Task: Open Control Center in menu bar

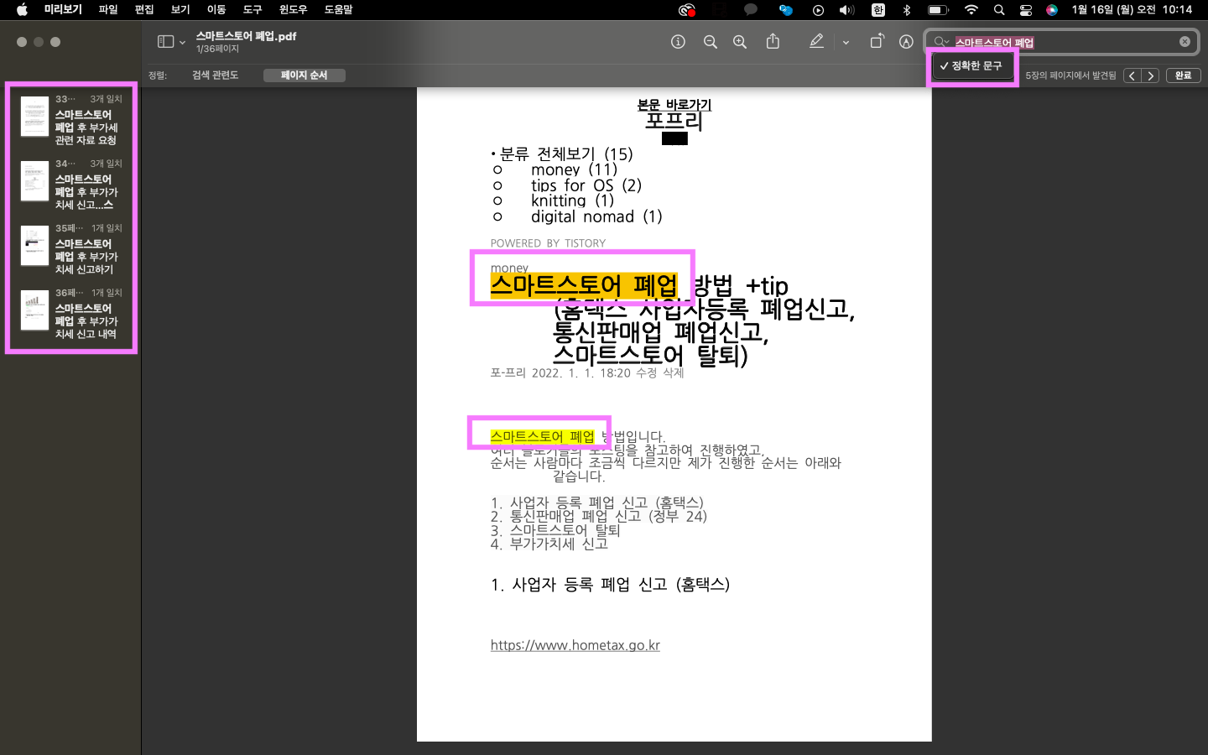Action: [1026, 10]
